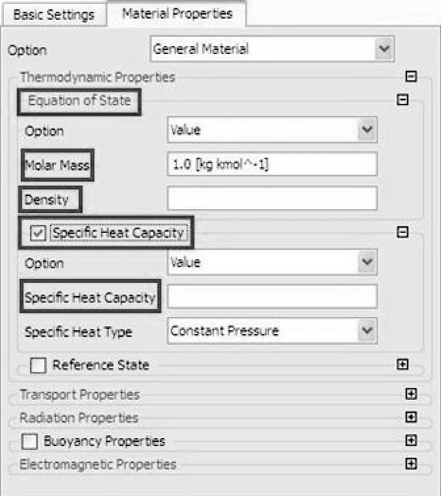The height and width of the screenshot is (496, 441).
Task: Open the Equation of State Option dropdown
Action: pyautogui.click(x=366, y=131)
